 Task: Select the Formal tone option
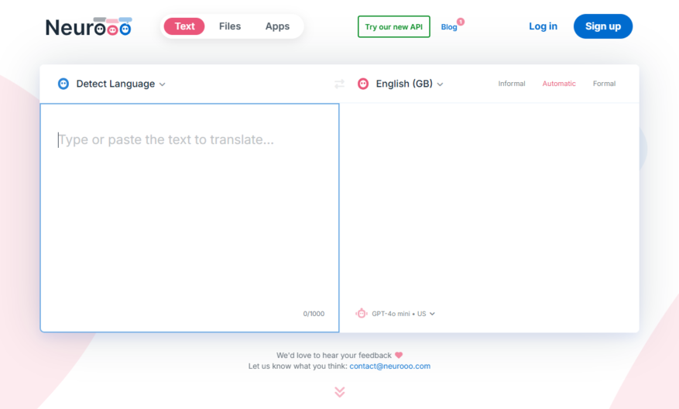point(604,84)
